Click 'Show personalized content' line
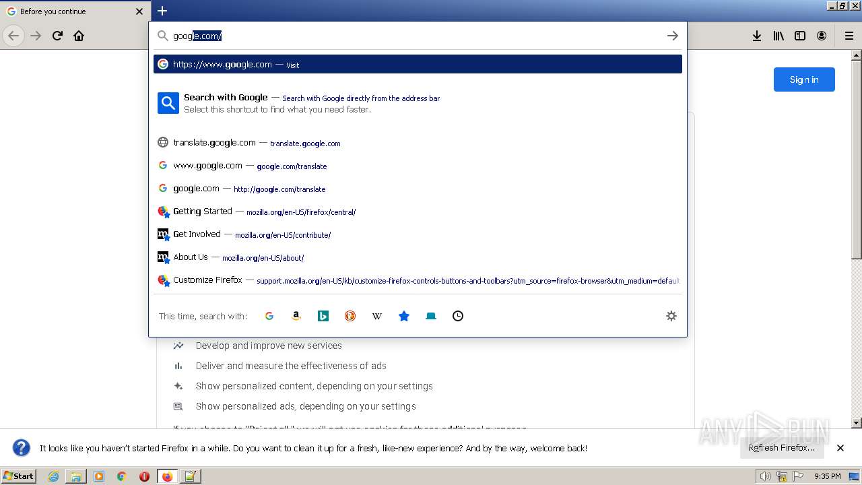Image resolution: width=862 pixels, height=485 pixels. point(314,386)
